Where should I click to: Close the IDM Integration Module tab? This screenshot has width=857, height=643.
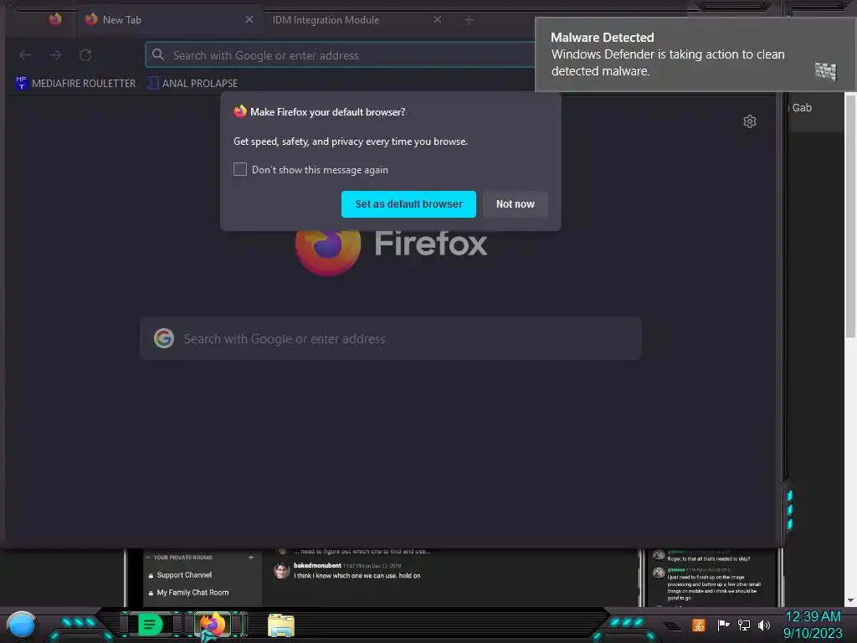click(x=437, y=20)
